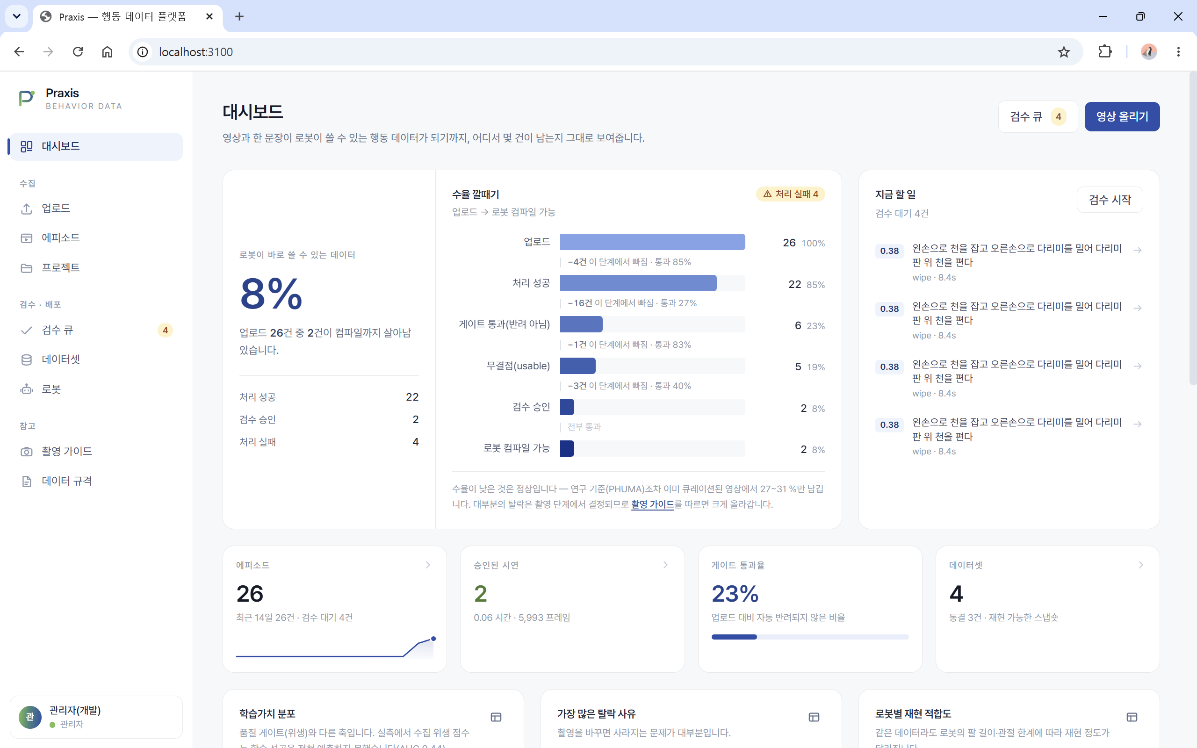Viewport: 1197px width, 748px height.
Task: Open the browser extensions puzzle icon
Action: coord(1104,52)
